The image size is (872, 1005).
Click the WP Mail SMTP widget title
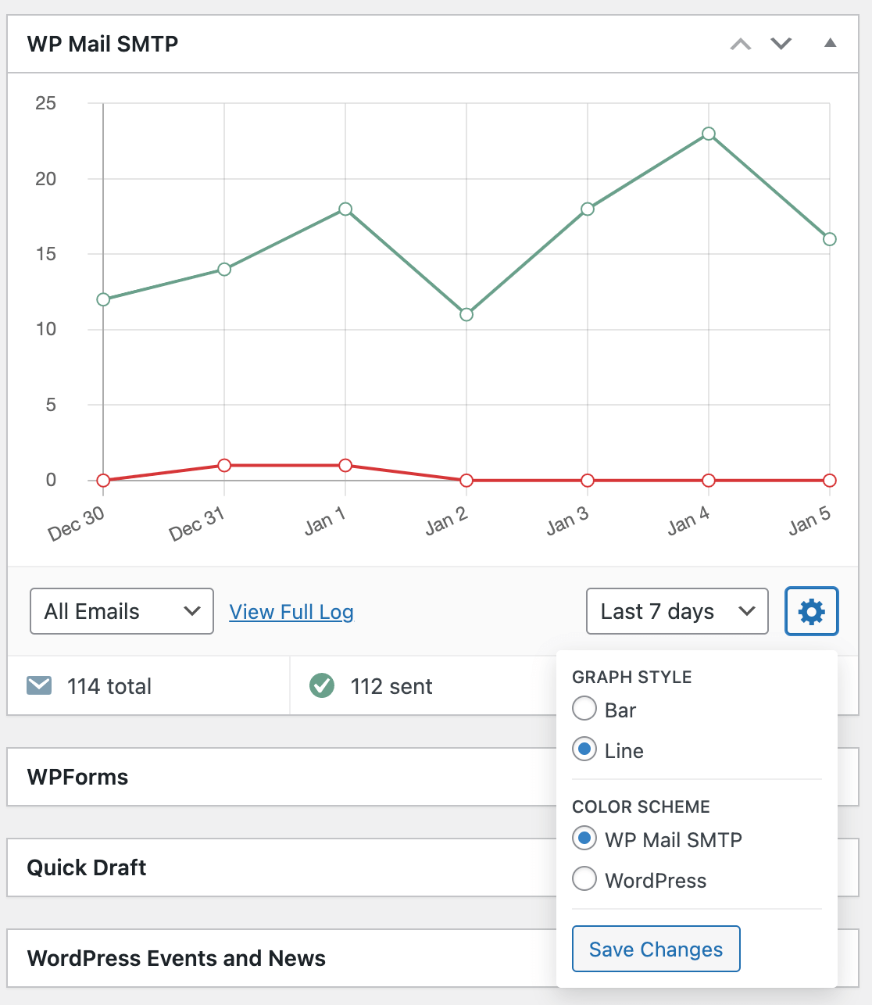pyautogui.click(x=102, y=44)
